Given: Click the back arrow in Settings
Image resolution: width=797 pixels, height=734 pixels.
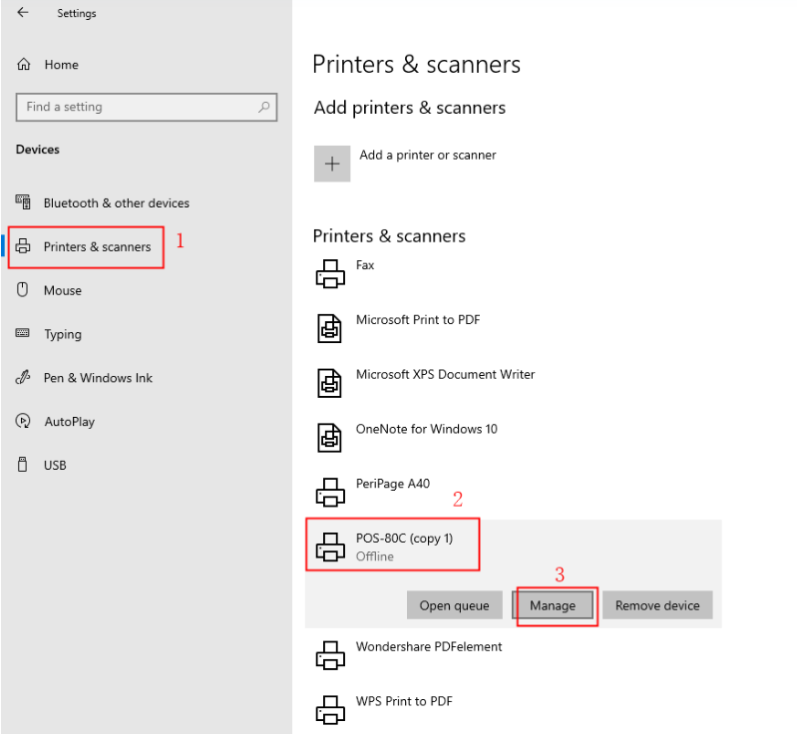Looking at the screenshot, I should (x=23, y=13).
